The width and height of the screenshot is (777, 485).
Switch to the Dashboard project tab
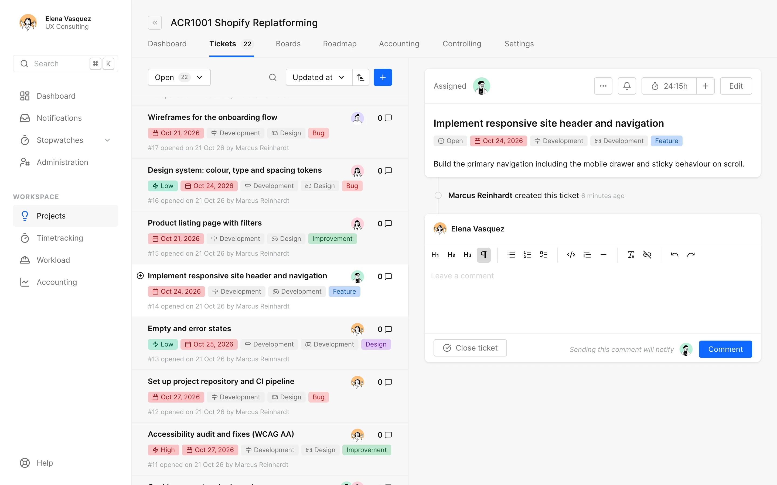[x=167, y=44]
